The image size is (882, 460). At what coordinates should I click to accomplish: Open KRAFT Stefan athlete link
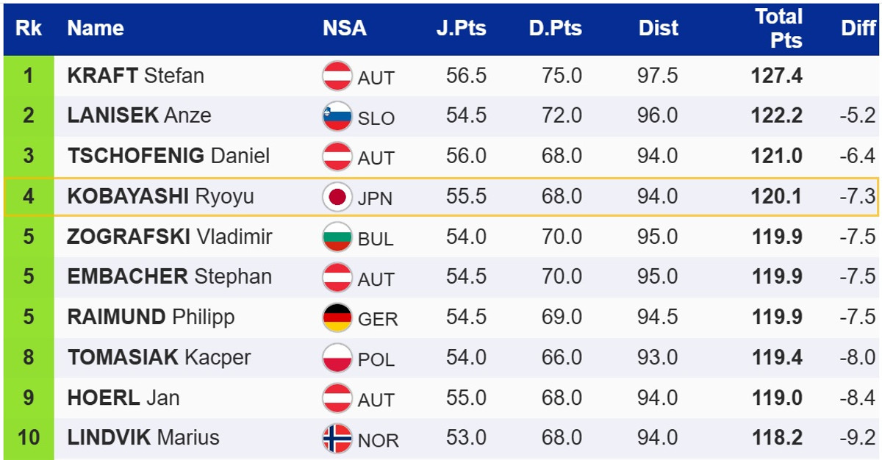(x=136, y=76)
